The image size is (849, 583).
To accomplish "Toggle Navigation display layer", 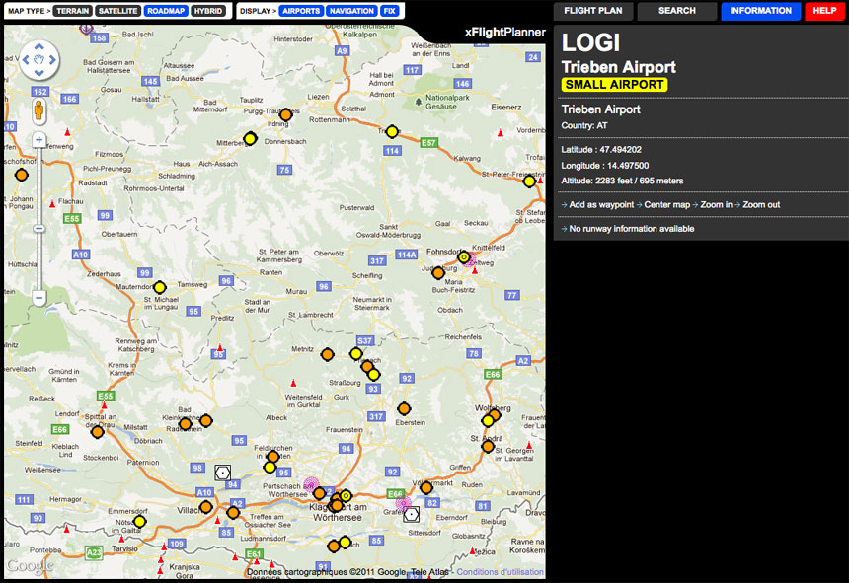I will coord(351,11).
